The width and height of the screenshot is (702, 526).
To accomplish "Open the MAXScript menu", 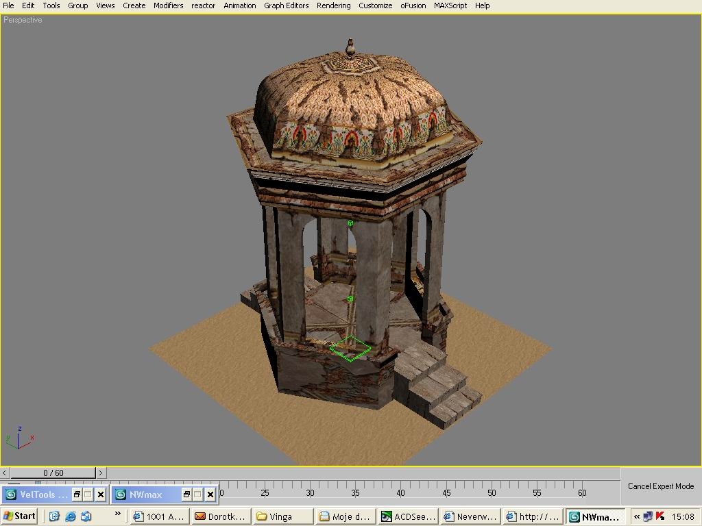I will click(450, 5).
